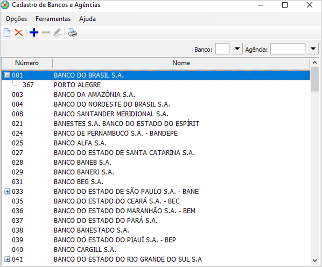
Task: Open the Ajuda menu
Action: point(87,19)
